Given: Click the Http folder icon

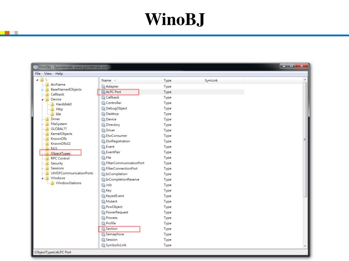Looking at the screenshot, I should [x=52, y=109].
